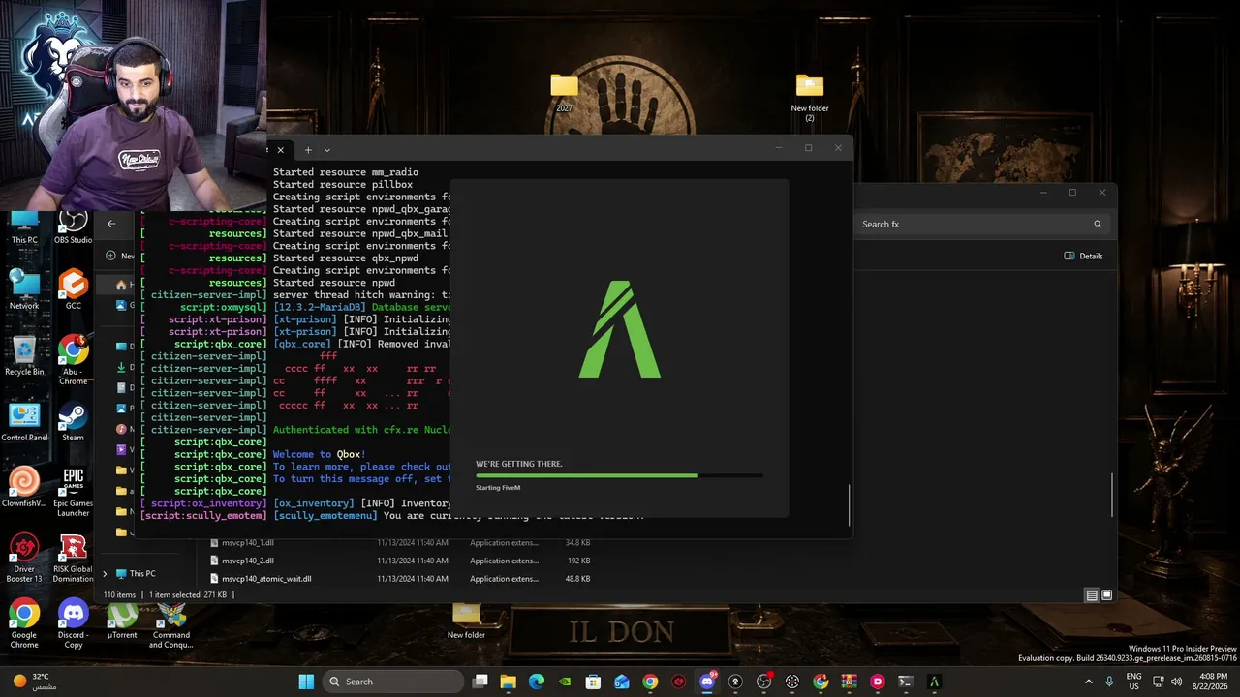Open the Google Chrome desktop shortcut
Viewport: 1240px width, 697px height.
tap(24, 623)
